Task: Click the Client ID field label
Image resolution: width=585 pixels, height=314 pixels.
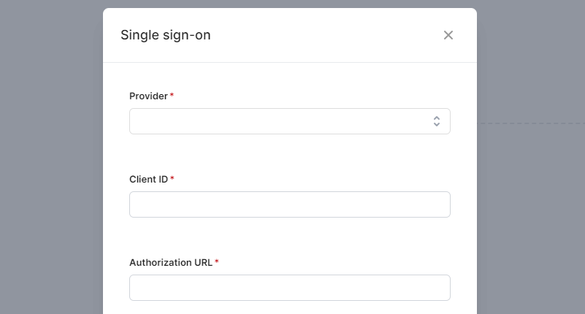Action: [148, 179]
